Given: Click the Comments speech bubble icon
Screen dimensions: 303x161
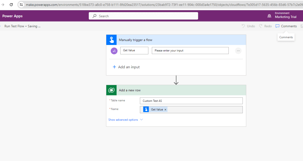Looking at the screenshot, I should 277,26.
